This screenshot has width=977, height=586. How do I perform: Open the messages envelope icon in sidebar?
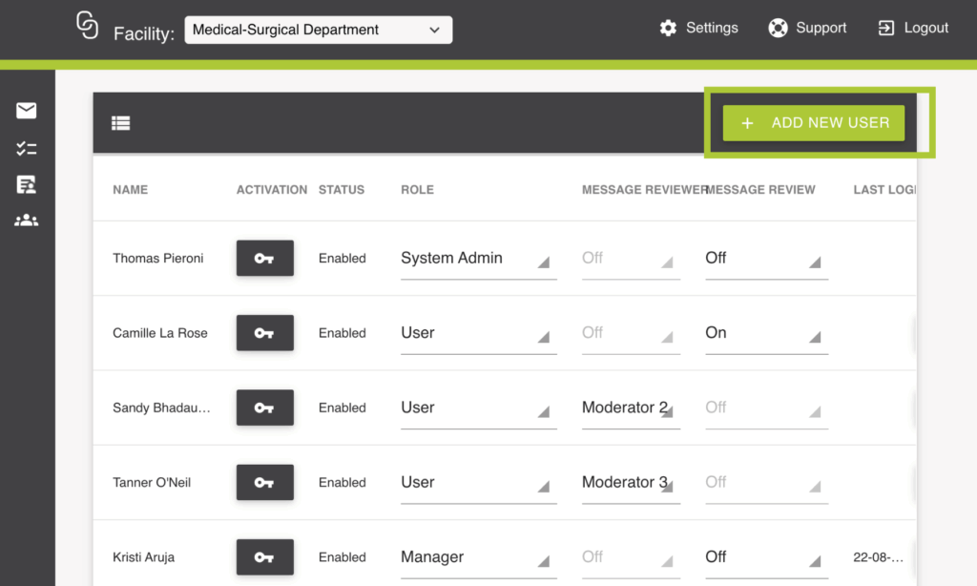click(x=26, y=111)
